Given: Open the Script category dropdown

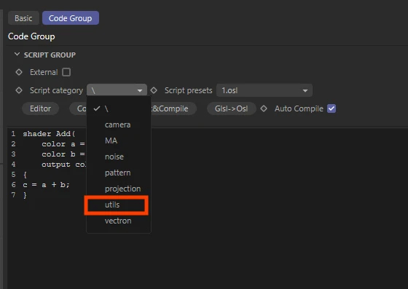Looking at the screenshot, I should coord(117,90).
